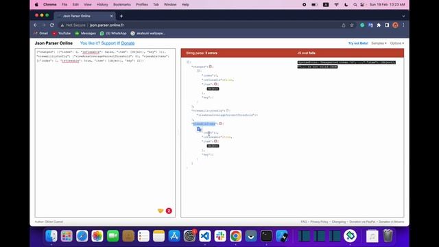Open the Donate link
Image resolution: width=439 pixels, height=247 pixels.
[128, 43]
